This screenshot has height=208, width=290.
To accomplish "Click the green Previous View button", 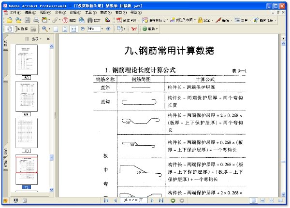I will [x=173, y=200].
